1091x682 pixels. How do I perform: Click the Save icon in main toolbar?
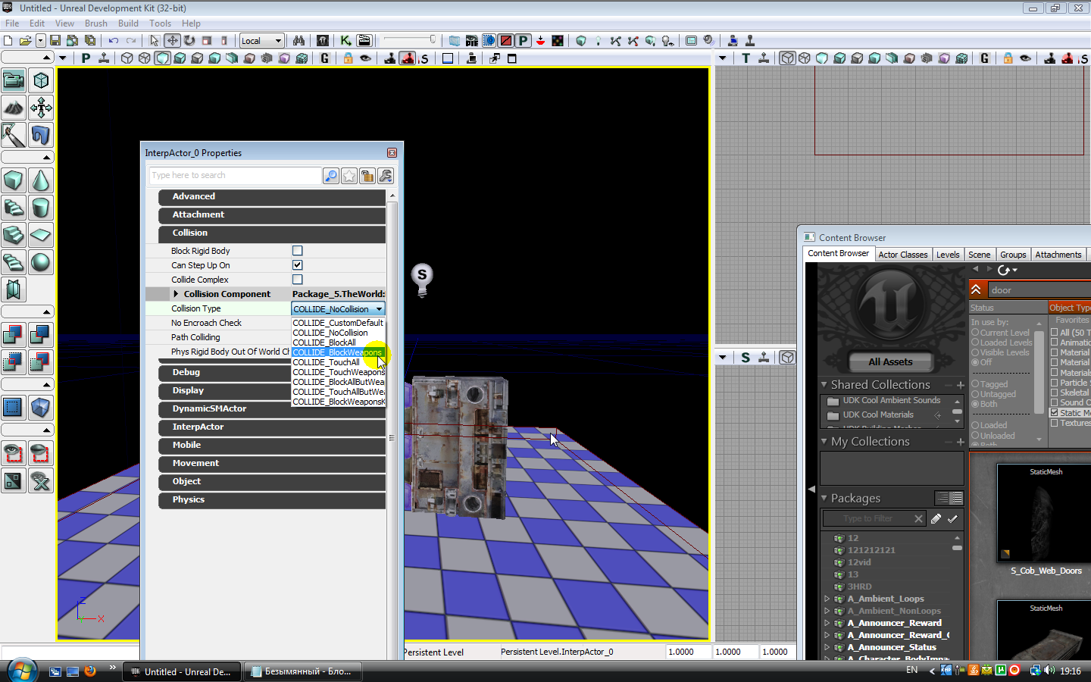pos(55,40)
